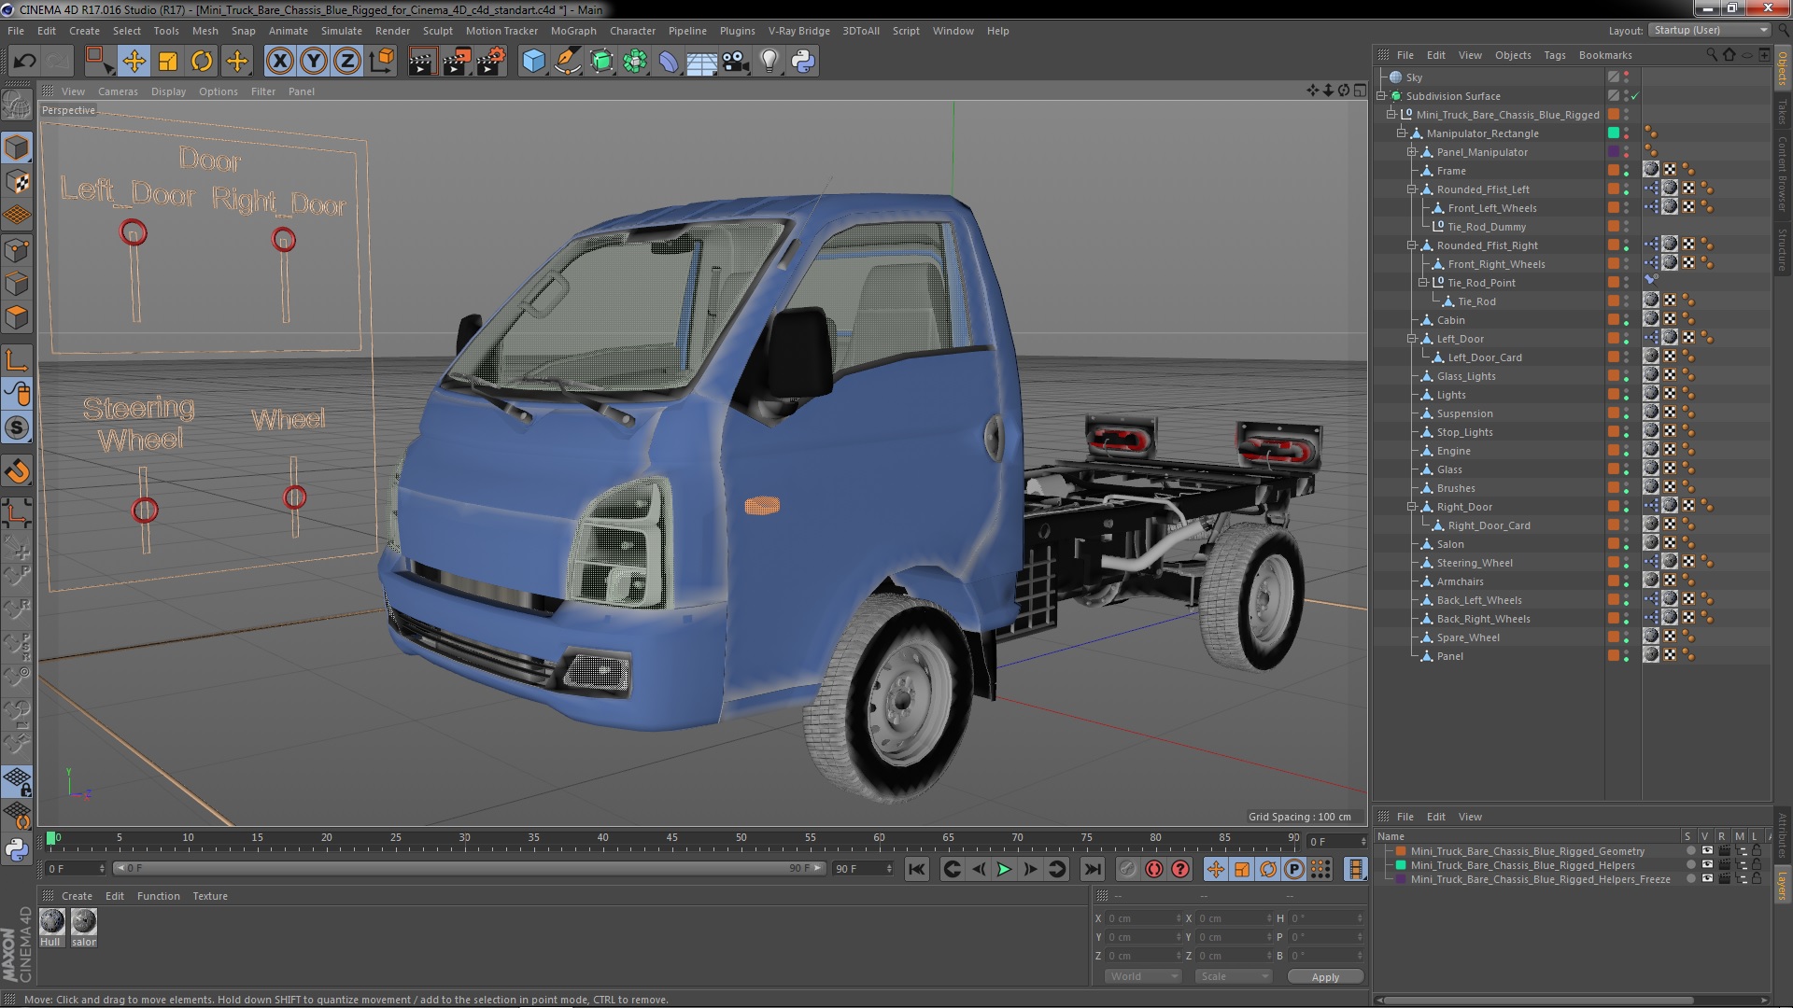Open the Edit Render Settings icon

tap(491, 62)
